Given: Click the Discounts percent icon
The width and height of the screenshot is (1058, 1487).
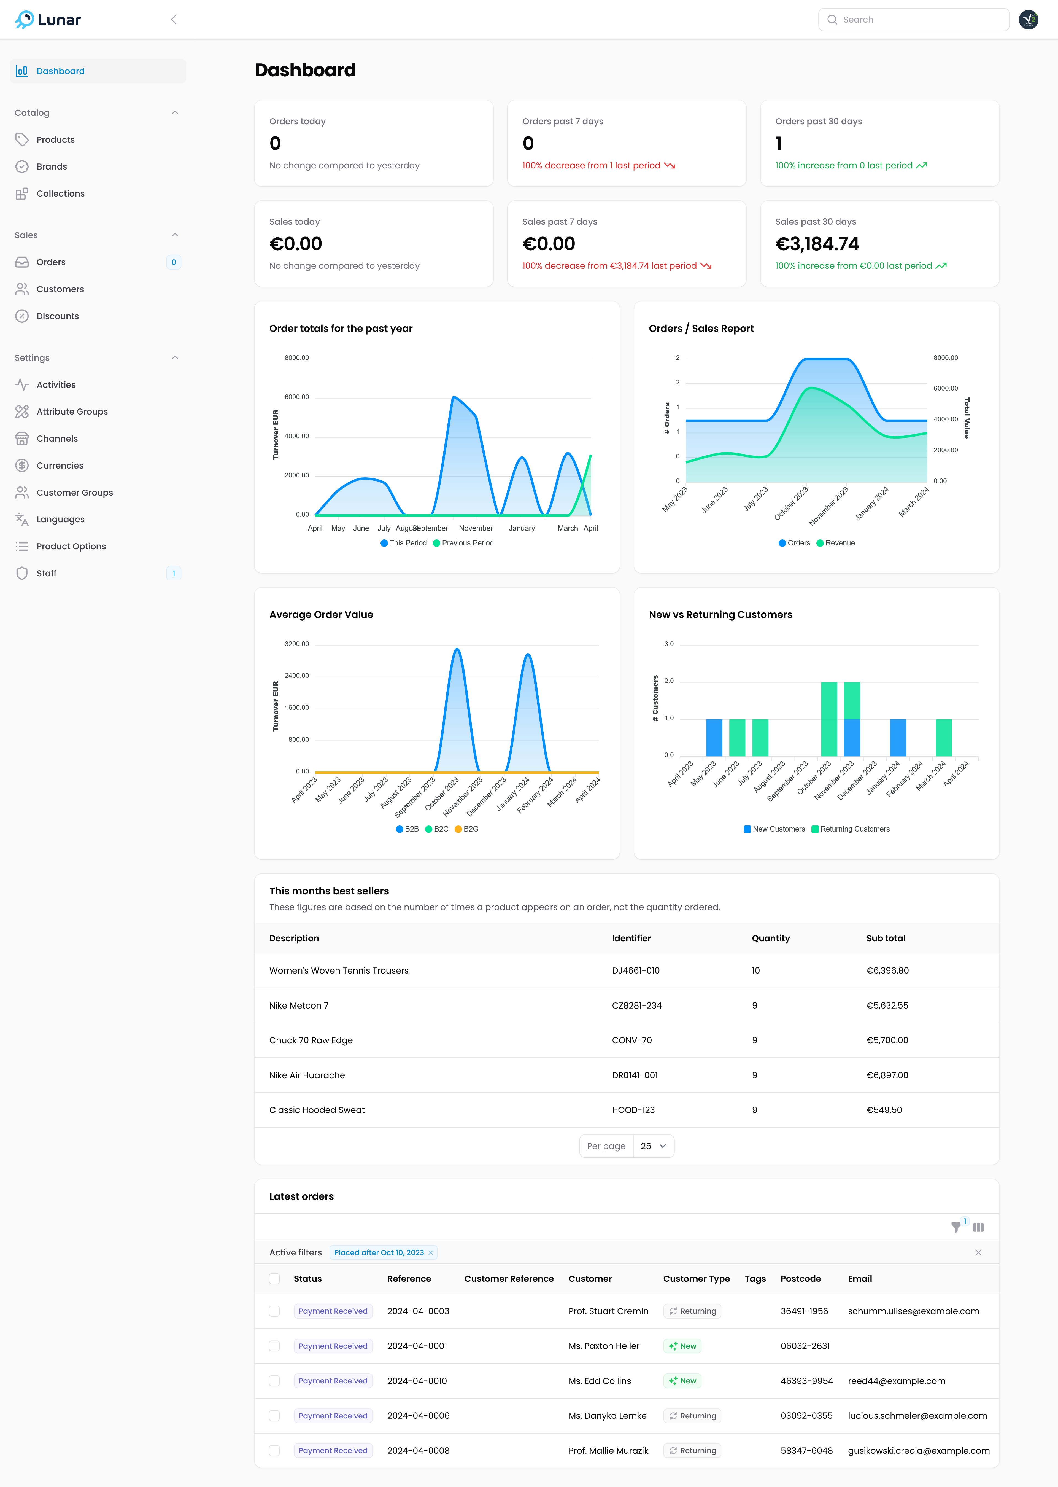Looking at the screenshot, I should coord(22,316).
